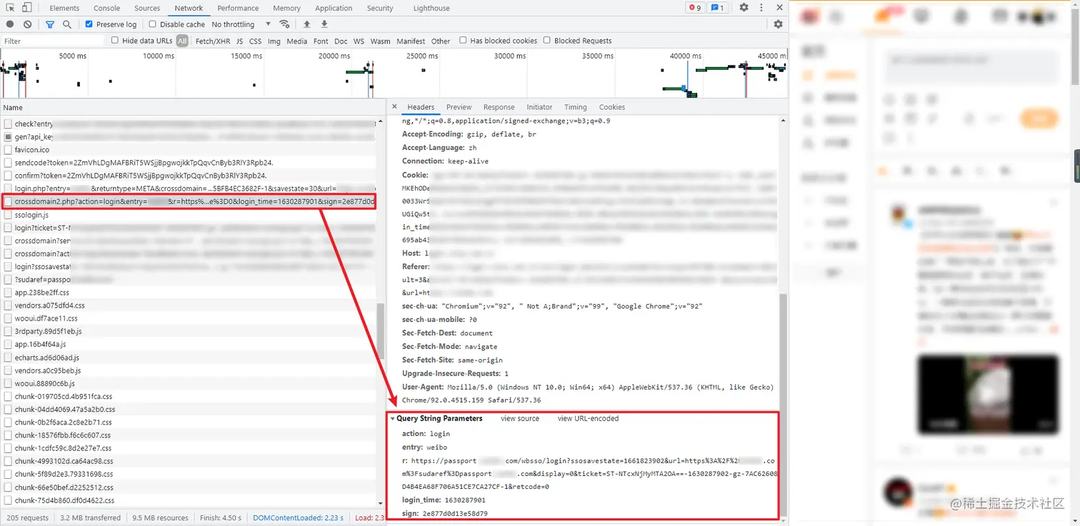
Task: Toggle the network filter funnel icon
Action: pyautogui.click(x=50, y=24)
